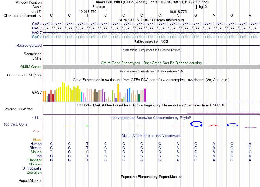This screenshot has width=260, height=187.
Task: Open 'Multiz Alignments of 100 Vertebrates' title
Action: coord(151,136)
